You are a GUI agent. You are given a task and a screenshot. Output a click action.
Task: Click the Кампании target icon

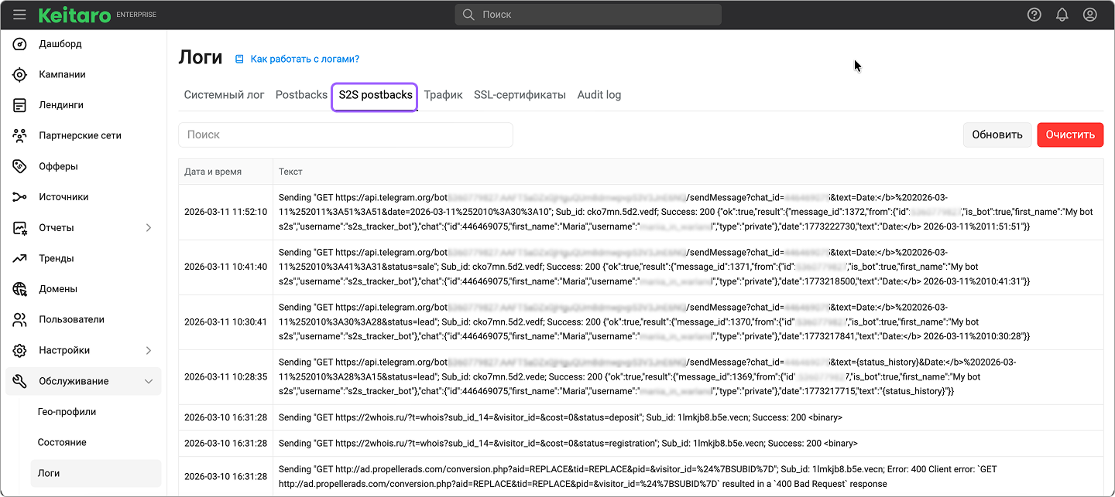click(x=20, y=75)
